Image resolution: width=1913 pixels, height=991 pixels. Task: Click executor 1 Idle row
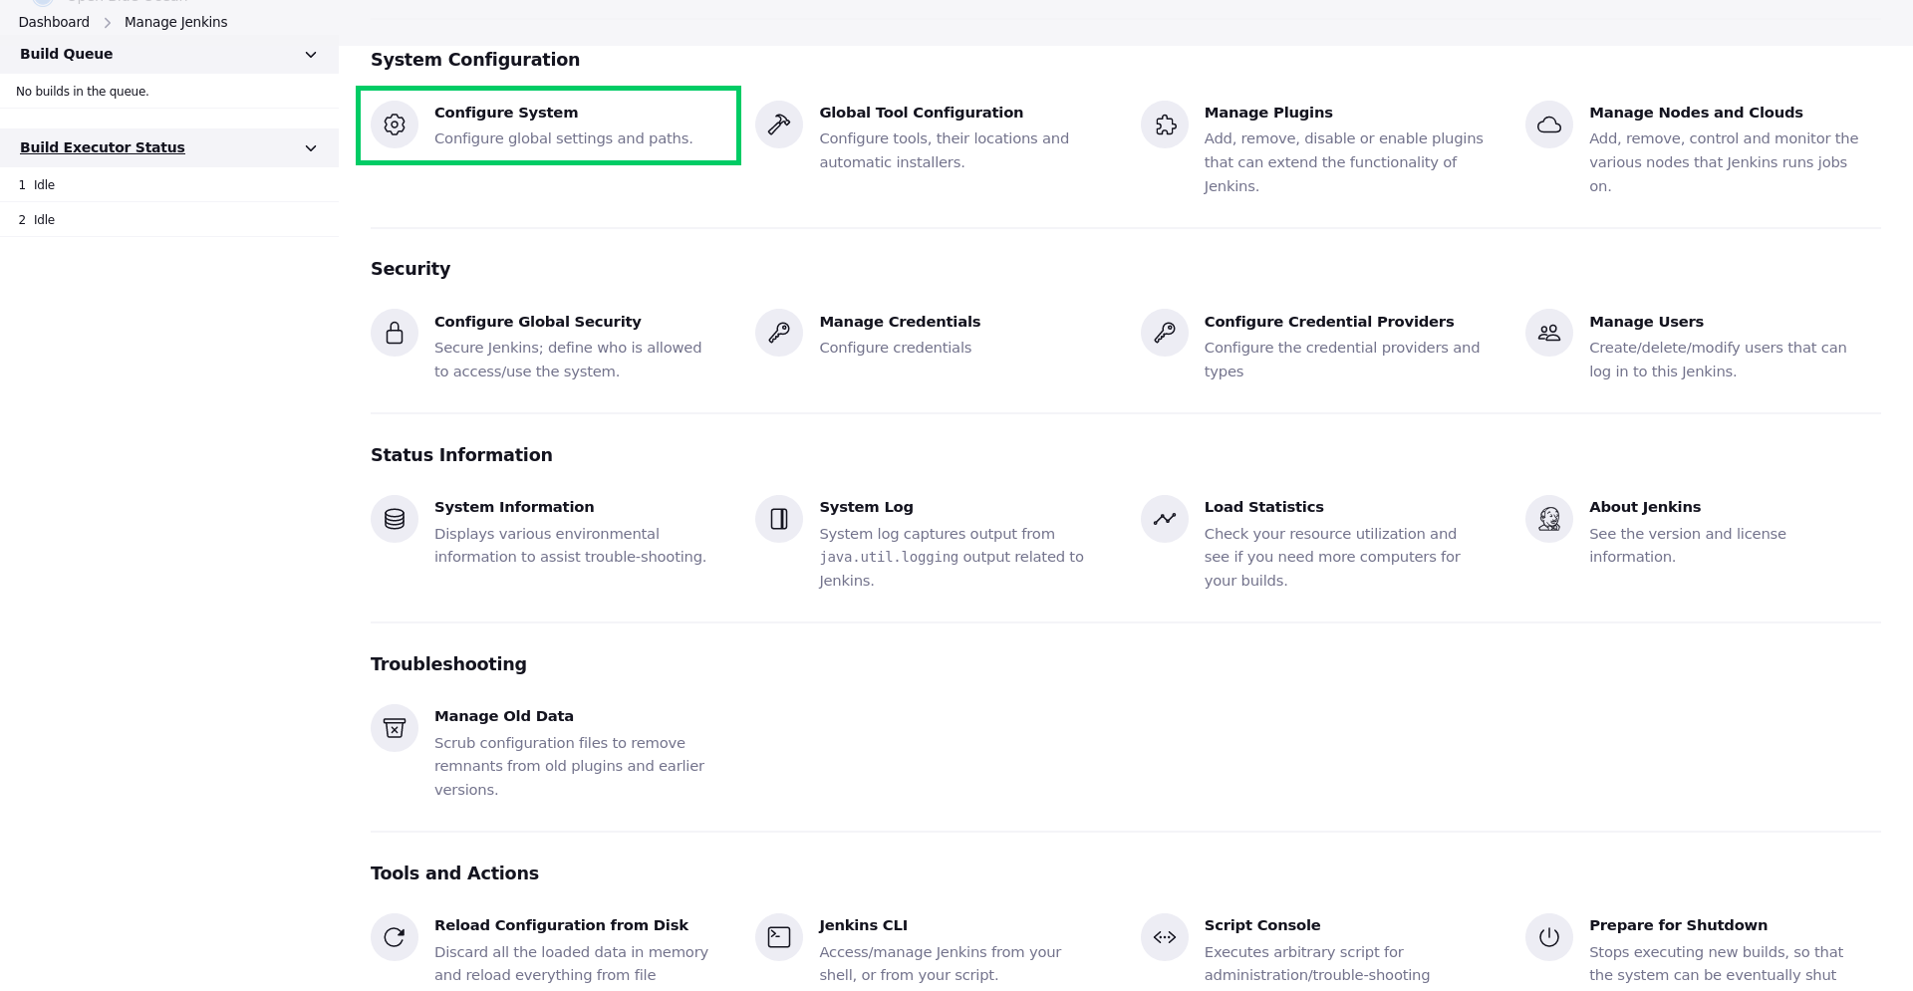(169, 185)
